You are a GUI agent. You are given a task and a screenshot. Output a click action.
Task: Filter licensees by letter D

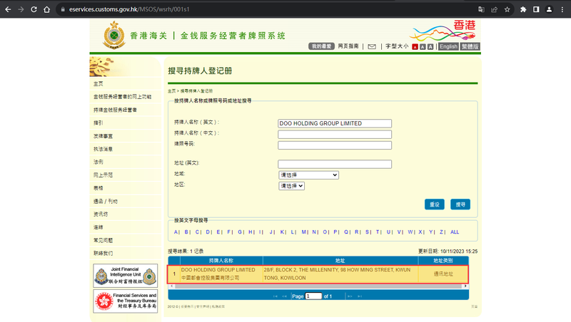click(208, 232)
